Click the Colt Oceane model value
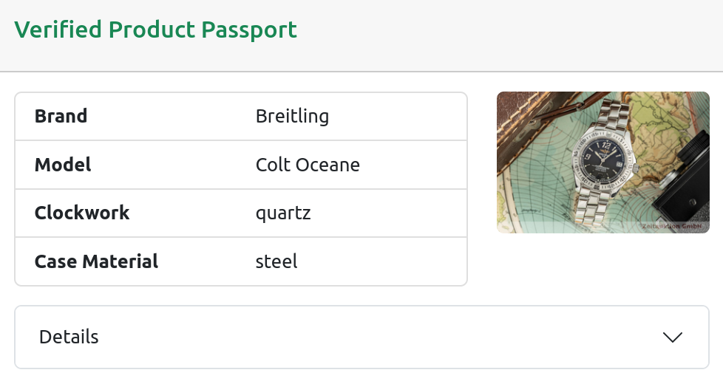The width and height of the screenshot is (723, 384). pyautogui.click(x=308, y=165)
